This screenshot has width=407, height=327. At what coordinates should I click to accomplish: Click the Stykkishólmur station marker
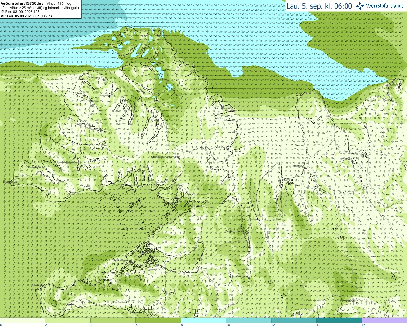pos(130,262)
